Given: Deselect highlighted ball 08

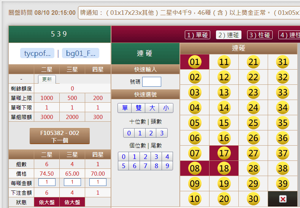Looking at the screenshot, I should [x=195, y=168].
